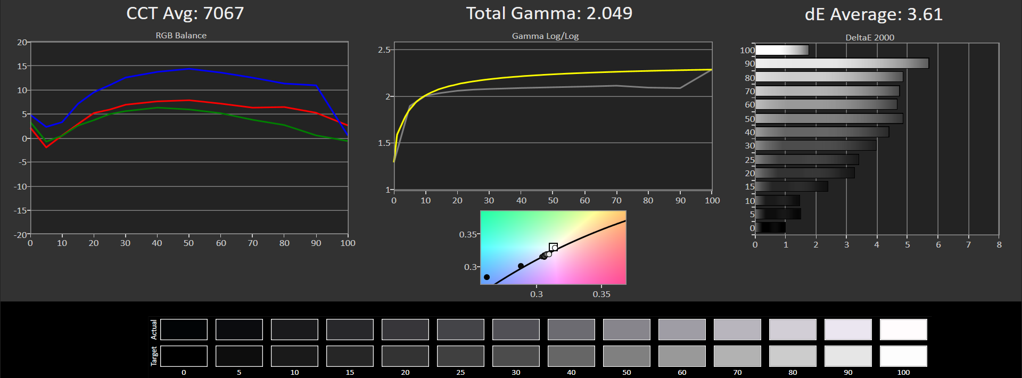Viewport: 1022px width, 378px height.
Task: Click the square white-point target marker on CIE diagram
Action: pyautogui.click(x=553, y=247)
